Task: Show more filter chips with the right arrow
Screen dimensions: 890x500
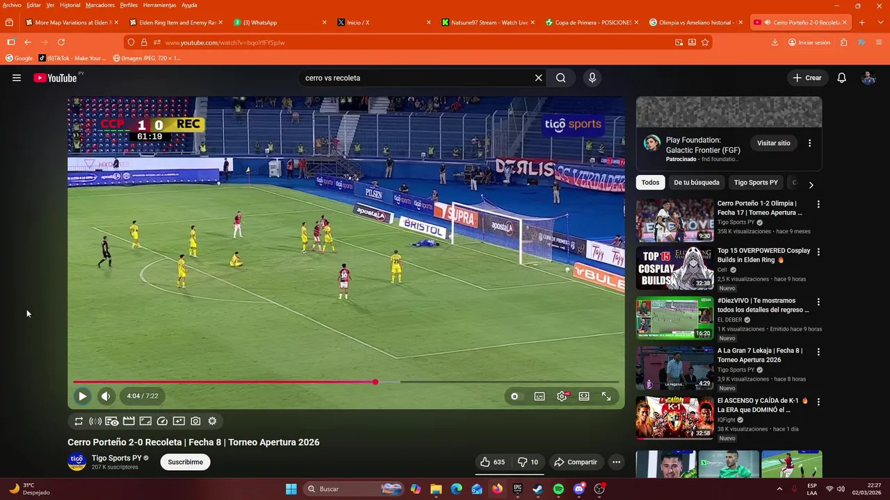Action: point(811,185)
